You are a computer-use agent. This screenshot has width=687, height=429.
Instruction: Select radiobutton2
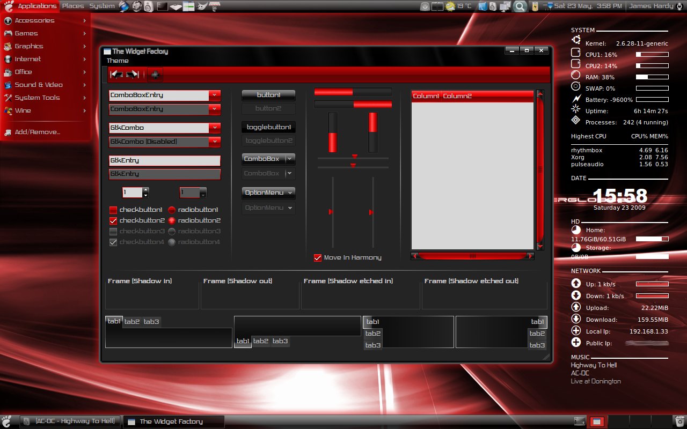(x=172, y=220)
